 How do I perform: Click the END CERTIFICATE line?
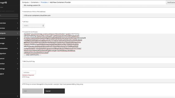33,55
